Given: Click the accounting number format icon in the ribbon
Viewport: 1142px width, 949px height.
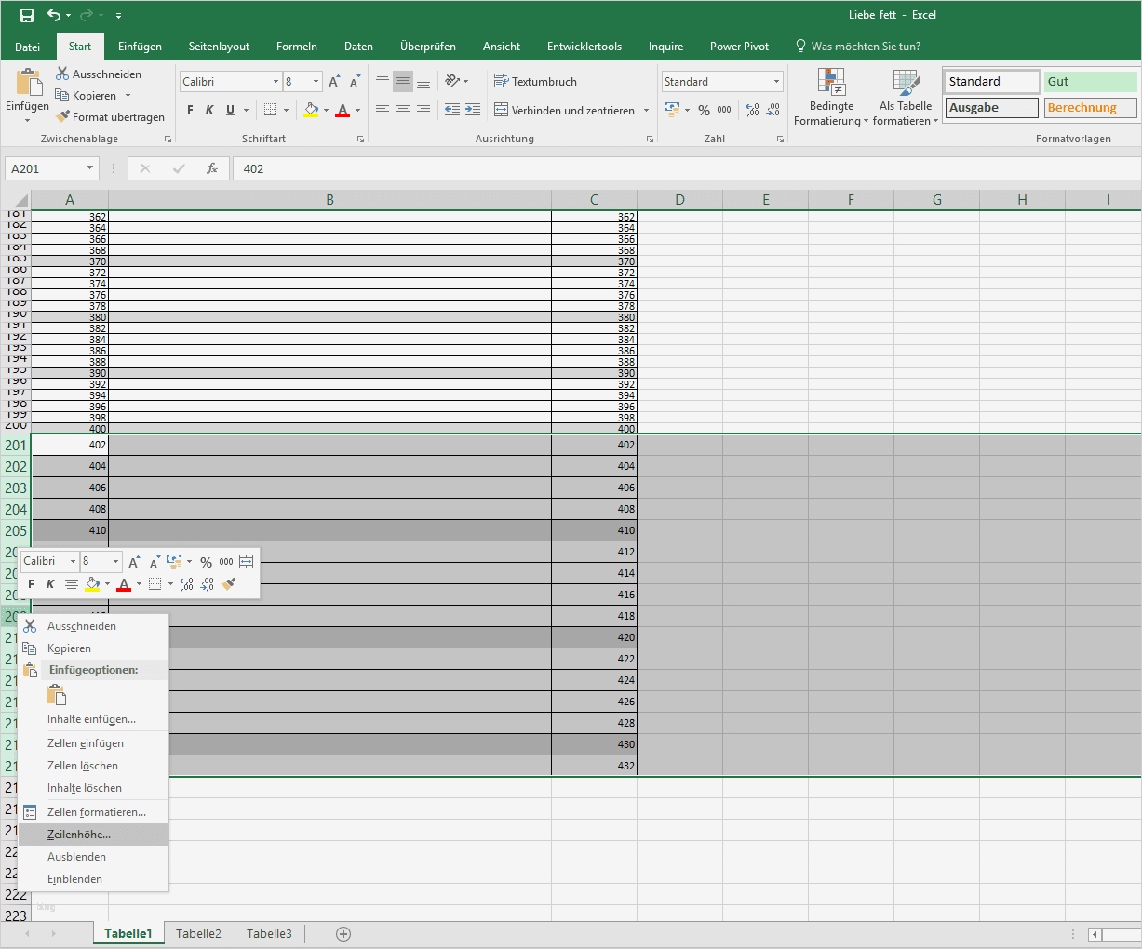Looking at the screenshot, I should pos(672,110).
